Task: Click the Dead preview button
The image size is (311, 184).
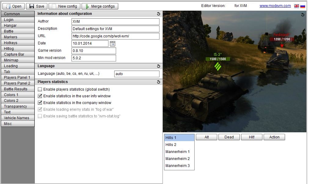Action: tap(229, 137)
